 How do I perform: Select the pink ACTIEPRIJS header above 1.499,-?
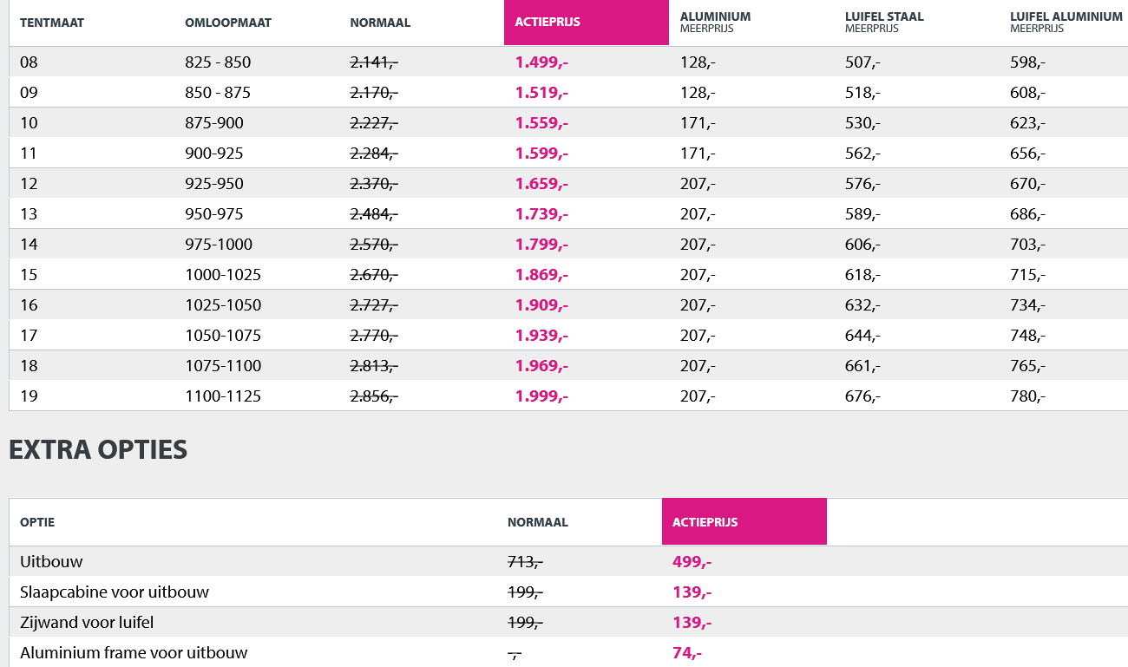point(586,23)
